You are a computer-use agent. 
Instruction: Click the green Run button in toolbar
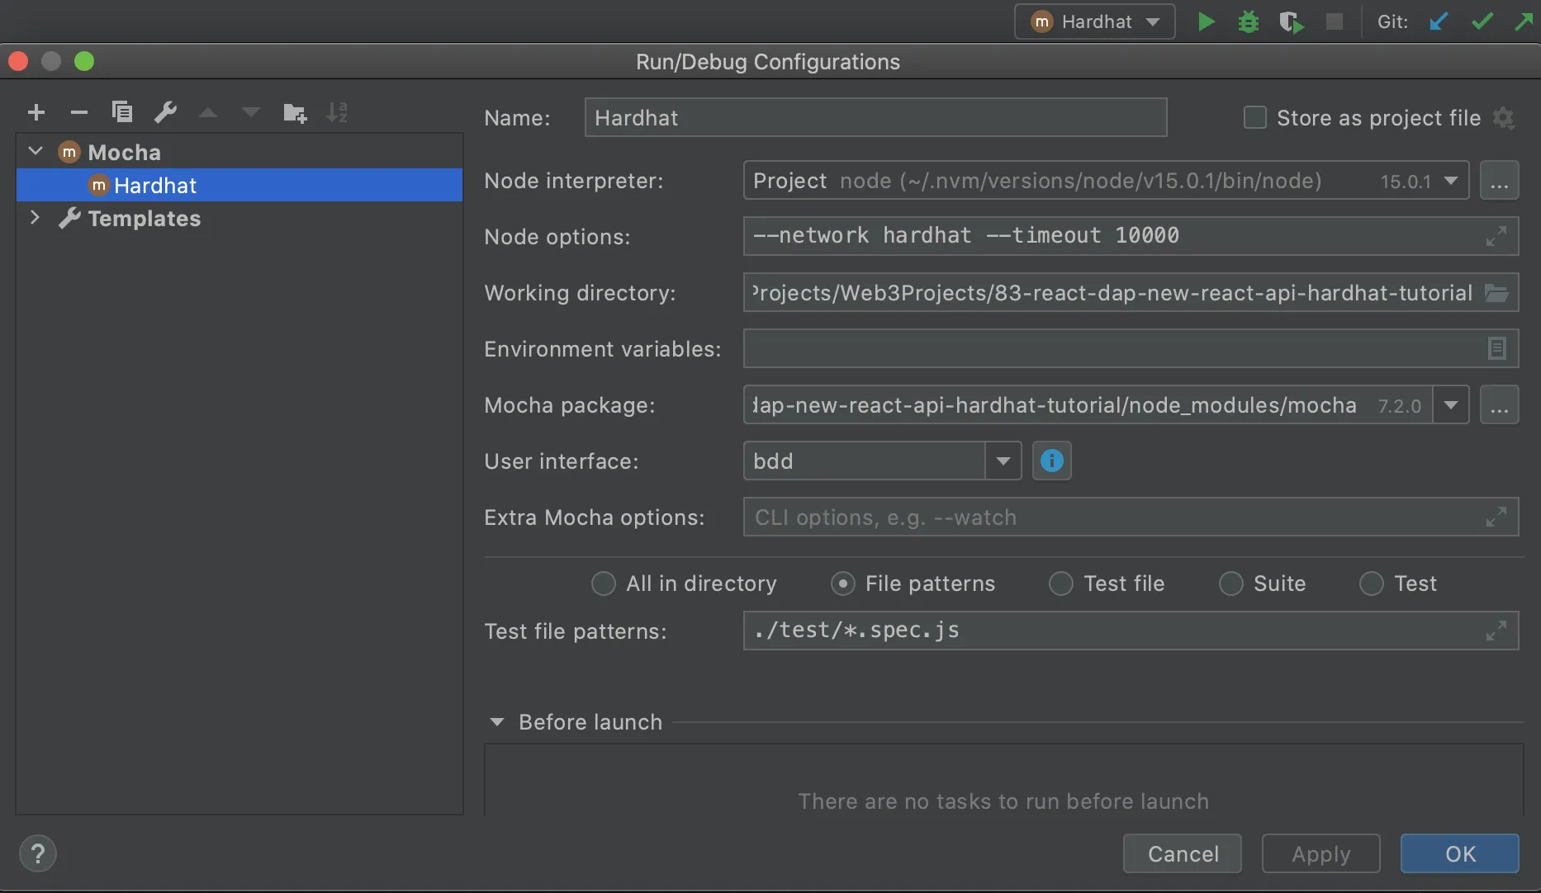click(1206, 21)
